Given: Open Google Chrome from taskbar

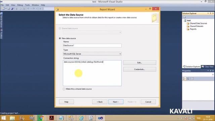Looking at the screenshot, I should click(42, 118).
